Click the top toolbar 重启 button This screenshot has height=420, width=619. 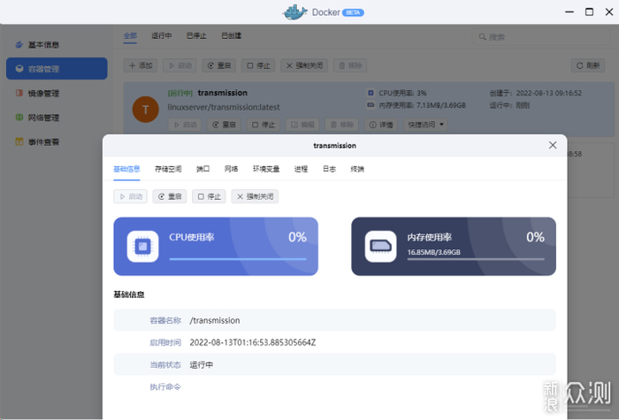coord(219,65)
